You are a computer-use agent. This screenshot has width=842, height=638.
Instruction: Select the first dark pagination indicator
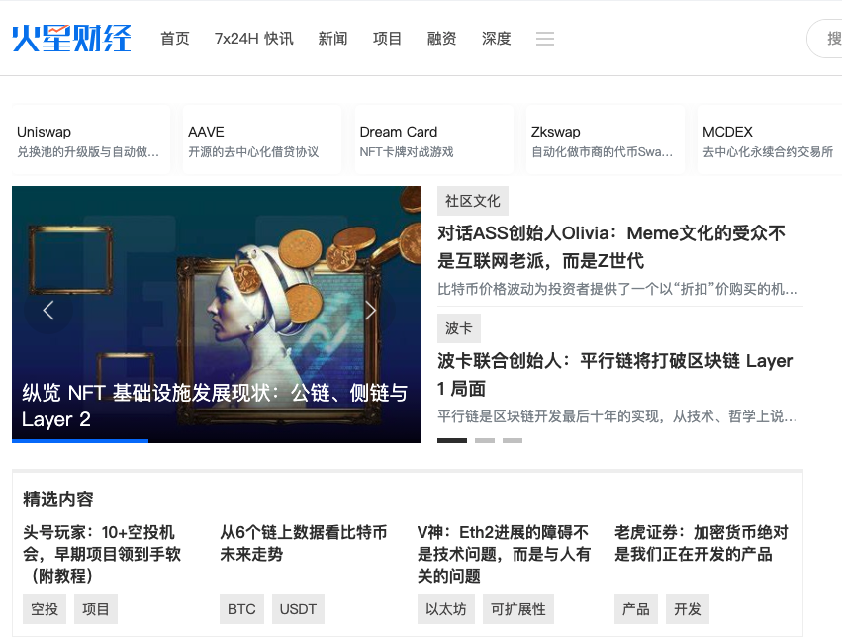[452, 440]
